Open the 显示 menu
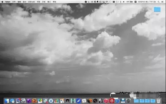Screen dimensions: 166x104 click(x=24, y=2)
